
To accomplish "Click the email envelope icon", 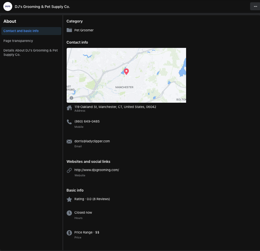I will [x=69, y=142].
